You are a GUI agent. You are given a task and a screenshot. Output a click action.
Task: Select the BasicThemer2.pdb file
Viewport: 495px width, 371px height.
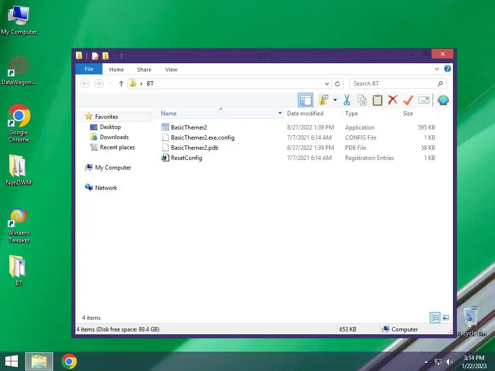[x=190, y=148]
